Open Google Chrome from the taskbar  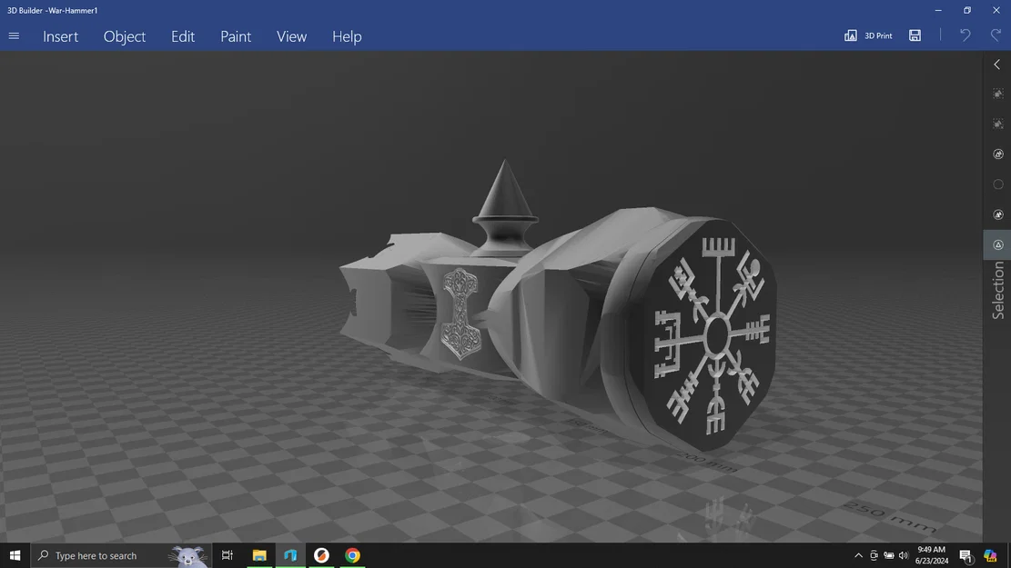[352, 554]
